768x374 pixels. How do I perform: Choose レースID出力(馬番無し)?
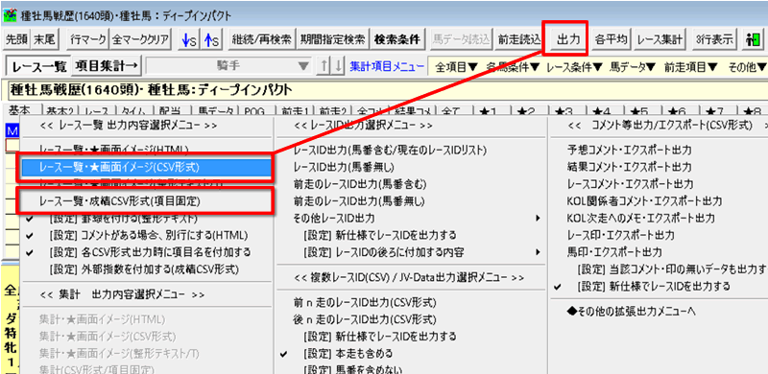click(344, 167)
